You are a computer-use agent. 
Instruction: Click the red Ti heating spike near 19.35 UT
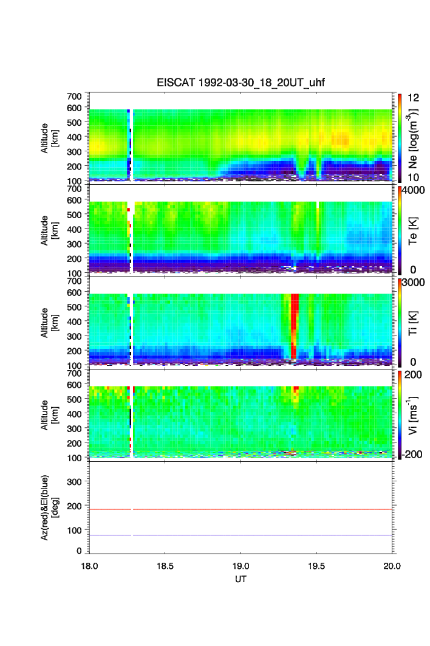click(x=294, y=326)
